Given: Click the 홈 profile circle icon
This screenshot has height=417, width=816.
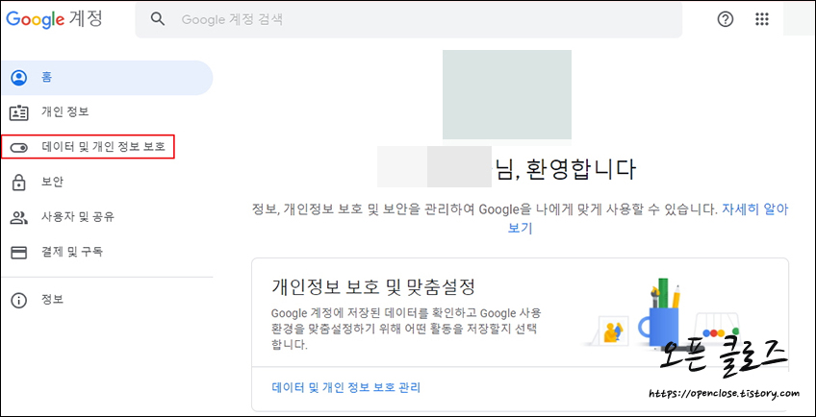Looking at the screenshot, I should tap(19, 78).
